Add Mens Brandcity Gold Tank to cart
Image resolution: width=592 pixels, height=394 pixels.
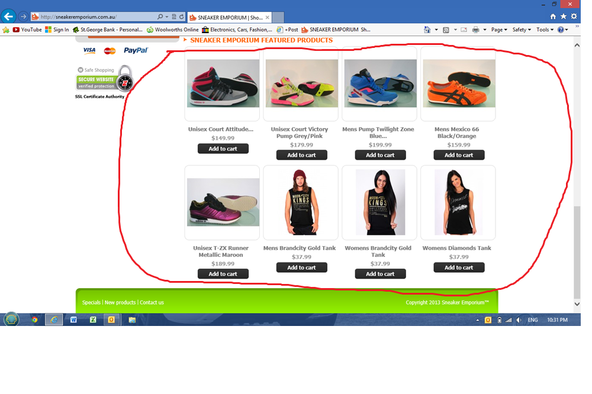pyautogui.click(x=302, y=267)
